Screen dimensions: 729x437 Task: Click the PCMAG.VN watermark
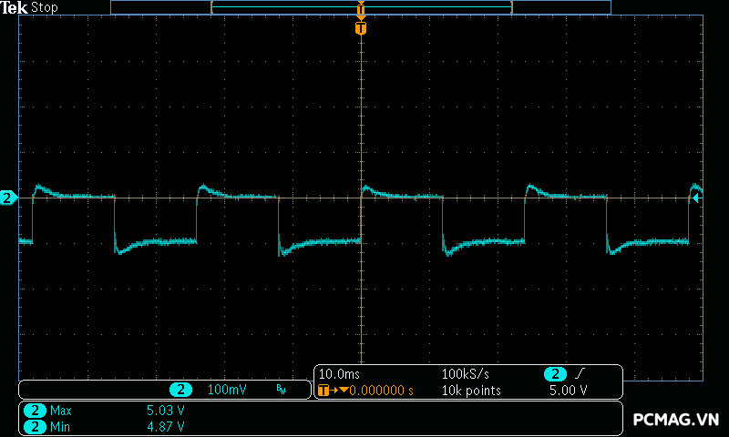[x=676, y=419]
